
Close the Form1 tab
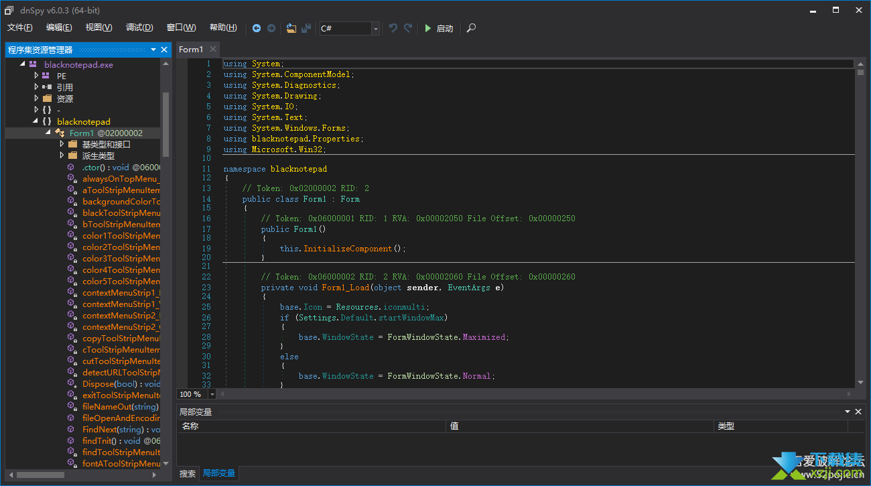tap(213, 49)
